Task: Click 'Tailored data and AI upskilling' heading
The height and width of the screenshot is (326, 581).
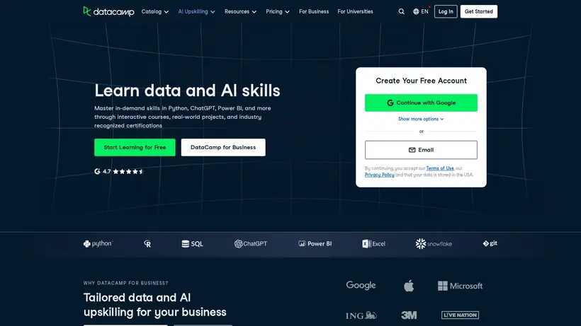Action: pos(155,305)
